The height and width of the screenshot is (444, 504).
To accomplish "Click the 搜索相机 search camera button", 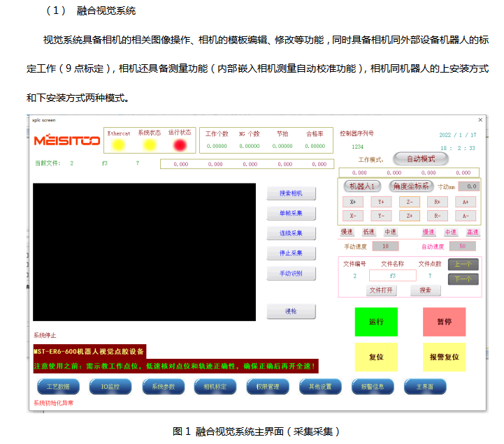I will coord(291,193).
